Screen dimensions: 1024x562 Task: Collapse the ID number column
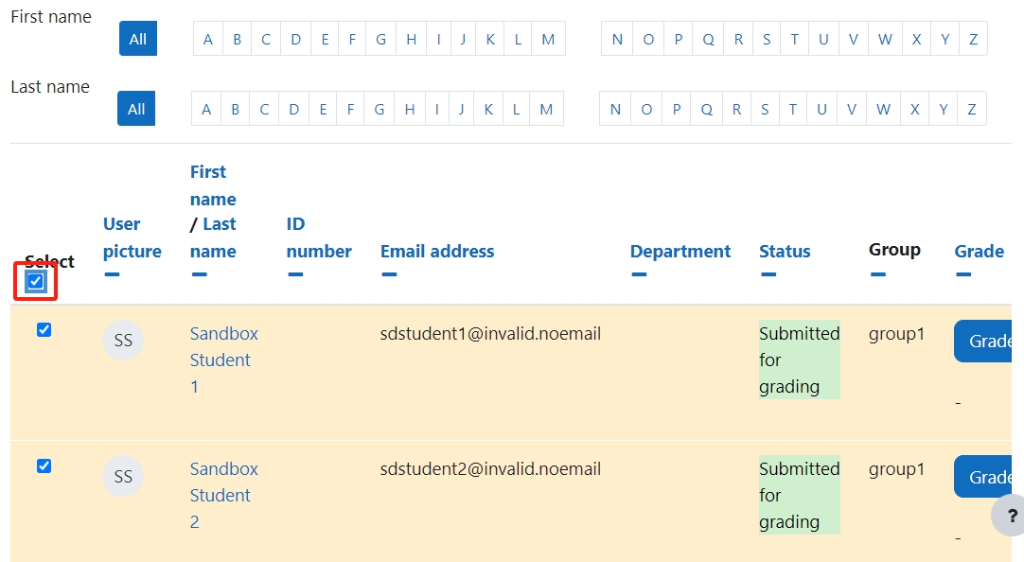point(295,274)
